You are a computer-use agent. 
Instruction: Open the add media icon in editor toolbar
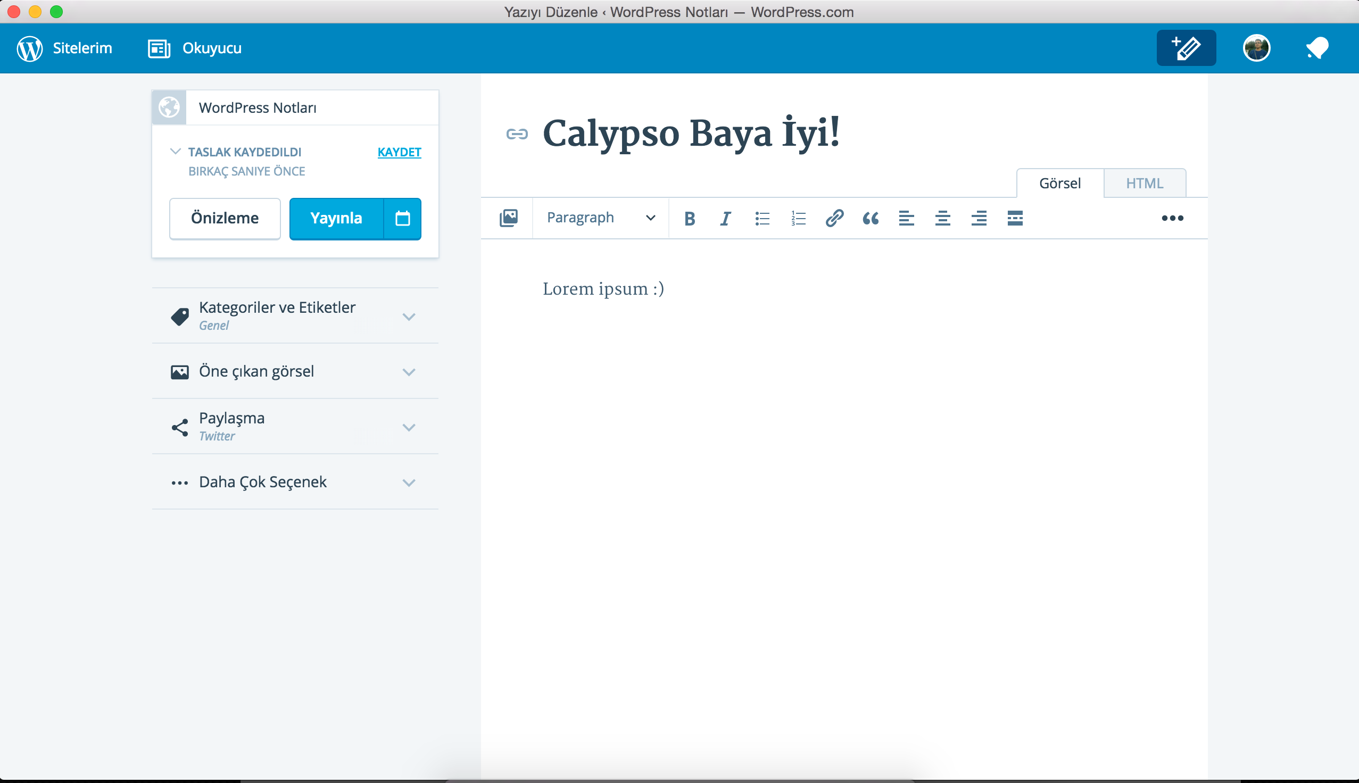click(x=508, y=218)
